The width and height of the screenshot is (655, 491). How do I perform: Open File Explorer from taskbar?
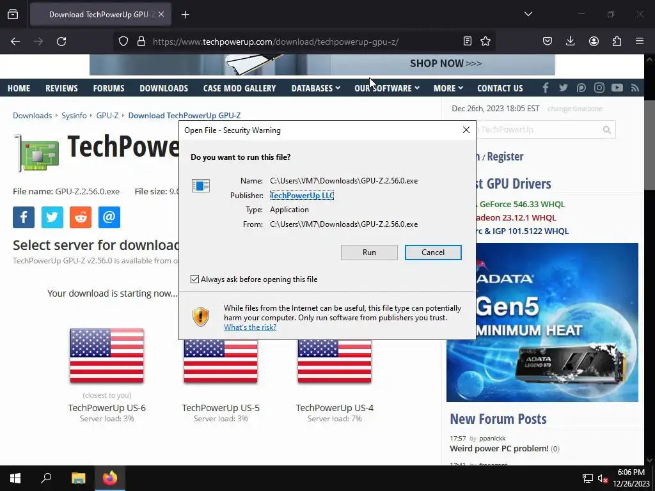pyautogui.click(x=78, y=478)
